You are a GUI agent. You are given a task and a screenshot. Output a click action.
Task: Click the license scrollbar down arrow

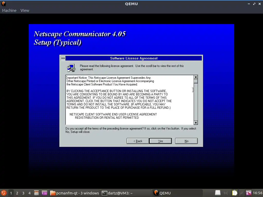coord(196,123)
